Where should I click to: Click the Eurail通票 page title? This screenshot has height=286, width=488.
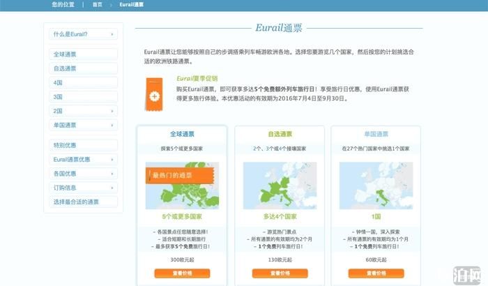click(279, 28)
